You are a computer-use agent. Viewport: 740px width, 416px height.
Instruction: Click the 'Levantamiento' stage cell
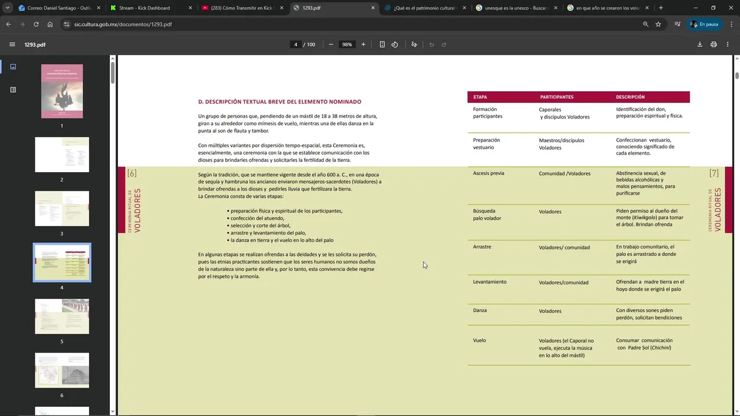coord(490,282)
